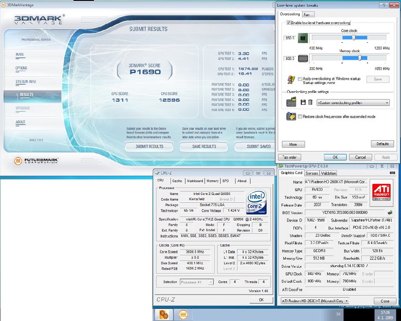Click the restore clock frequencies icon
401x321 pixels.
click(x=291, y=117)
